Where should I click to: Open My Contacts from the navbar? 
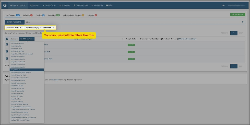coord(97,5)
